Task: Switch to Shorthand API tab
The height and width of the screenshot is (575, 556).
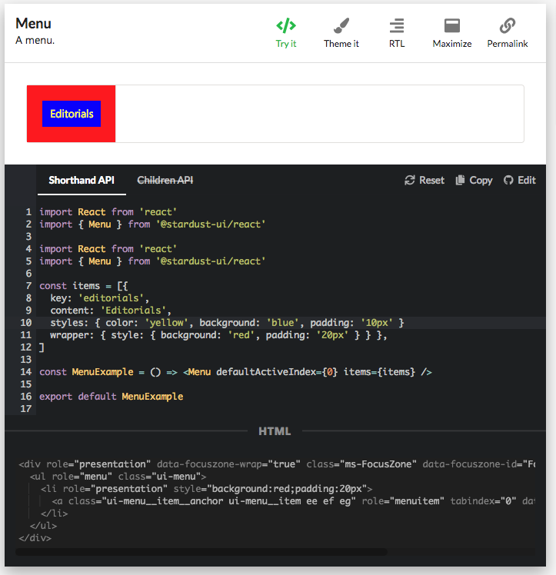Action: (x=82, y=180)
